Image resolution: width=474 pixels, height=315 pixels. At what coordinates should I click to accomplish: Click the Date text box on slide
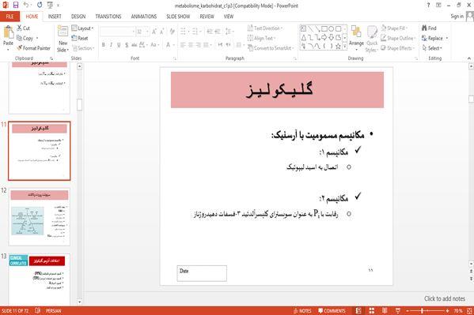coord(202,273)
